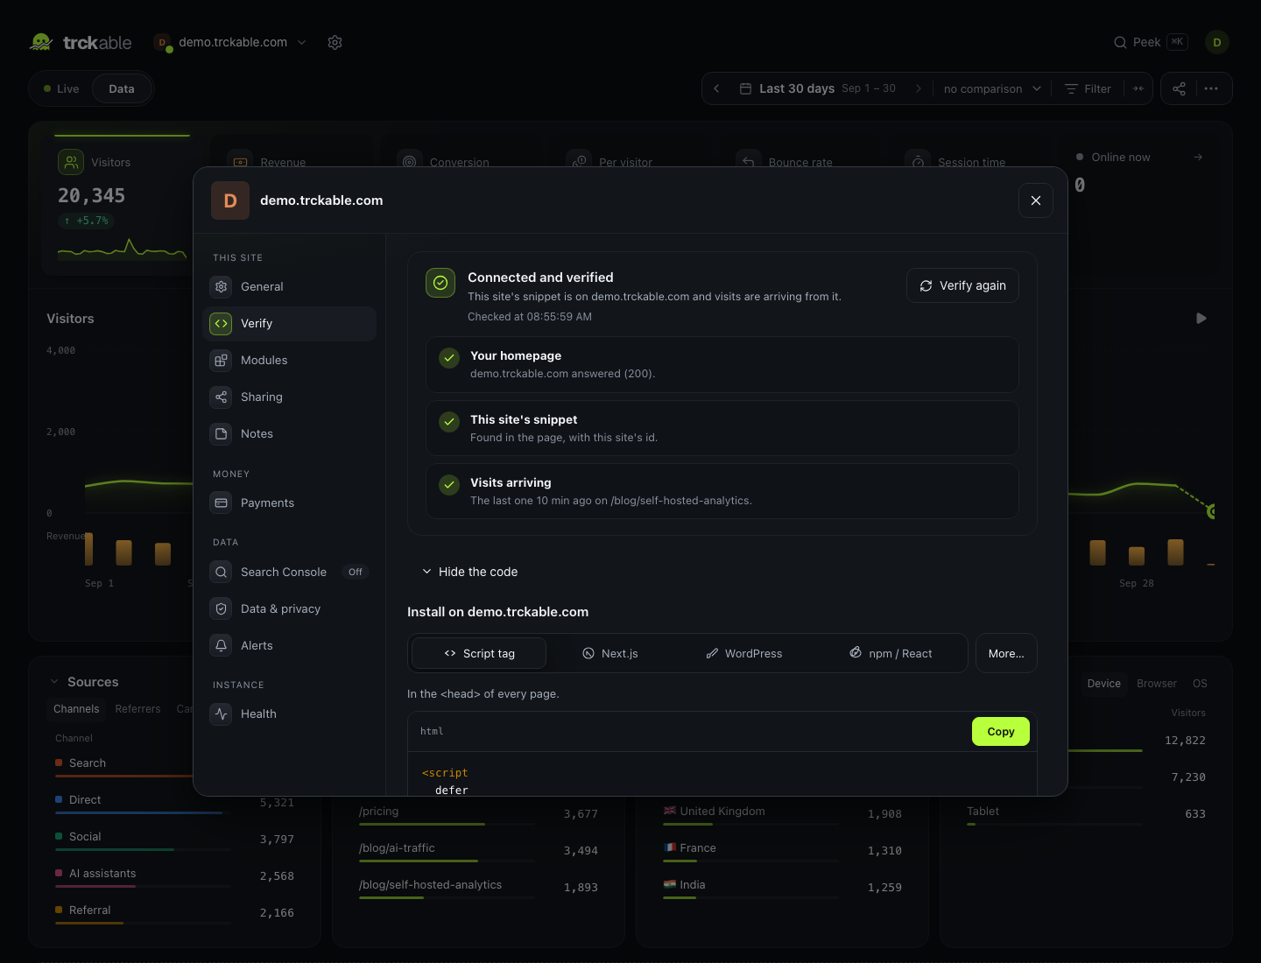The image size is (1261, 963).
Task: Close the demo.trckable.com settings dialog
Action: [1036, 200]
